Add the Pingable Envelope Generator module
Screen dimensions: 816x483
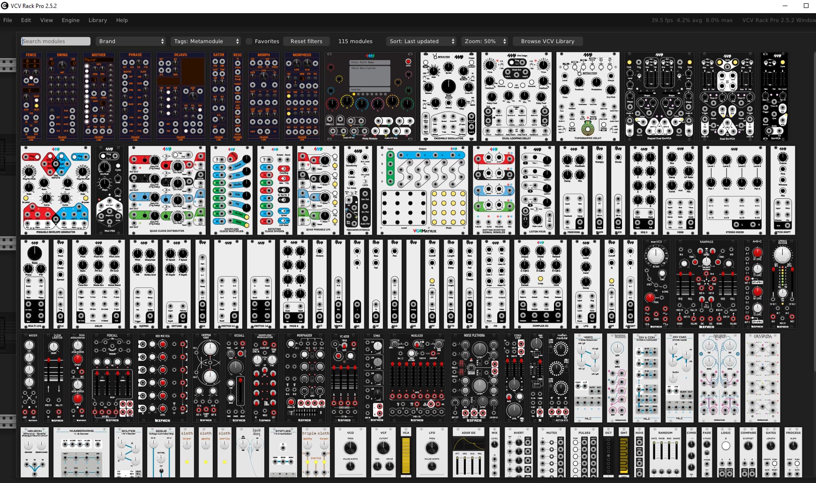[x=55, y=190]
